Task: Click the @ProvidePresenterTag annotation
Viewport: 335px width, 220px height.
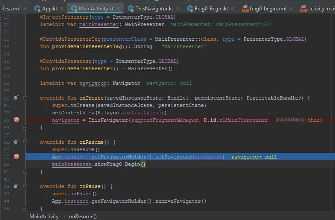Action: pyautogui.click(x=70, y=39)
